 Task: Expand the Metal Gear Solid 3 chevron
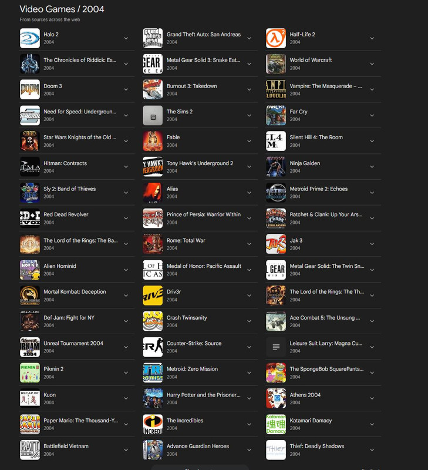[249, 64]
